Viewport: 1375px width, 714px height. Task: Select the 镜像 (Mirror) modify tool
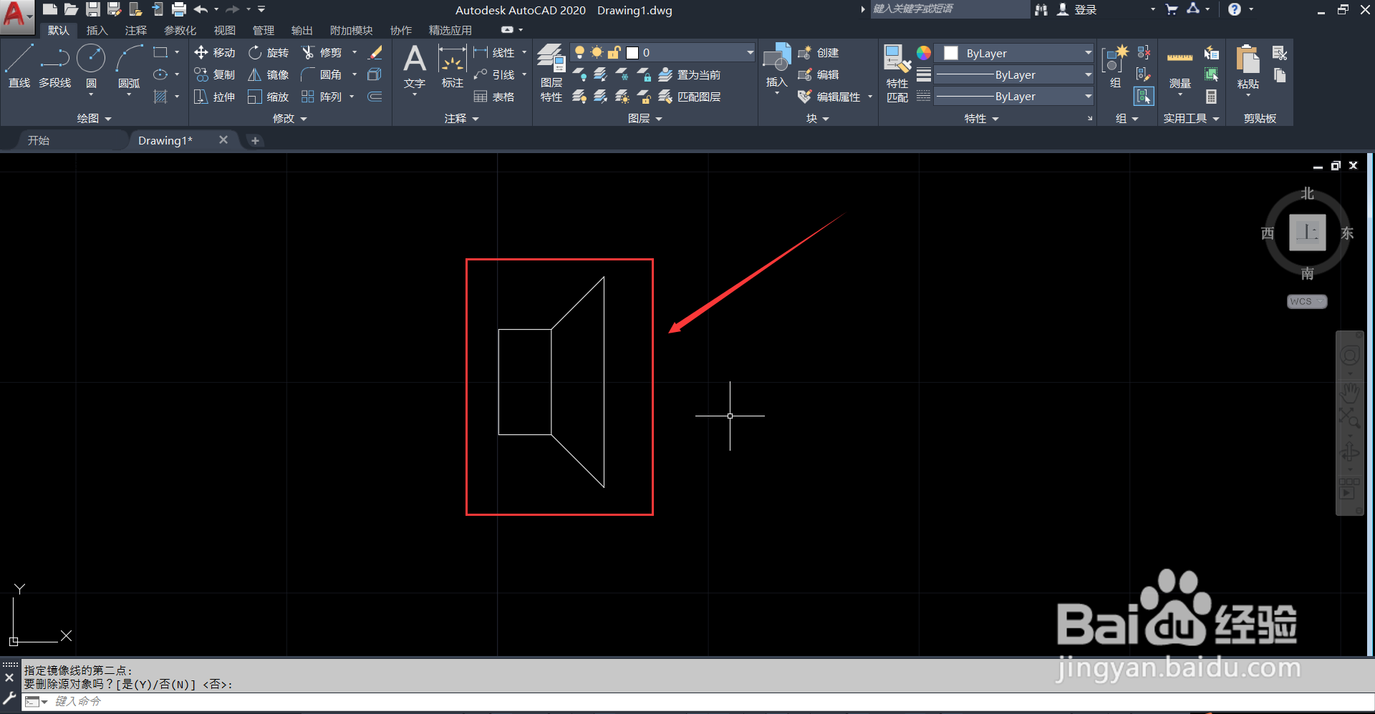click(268, 74)
